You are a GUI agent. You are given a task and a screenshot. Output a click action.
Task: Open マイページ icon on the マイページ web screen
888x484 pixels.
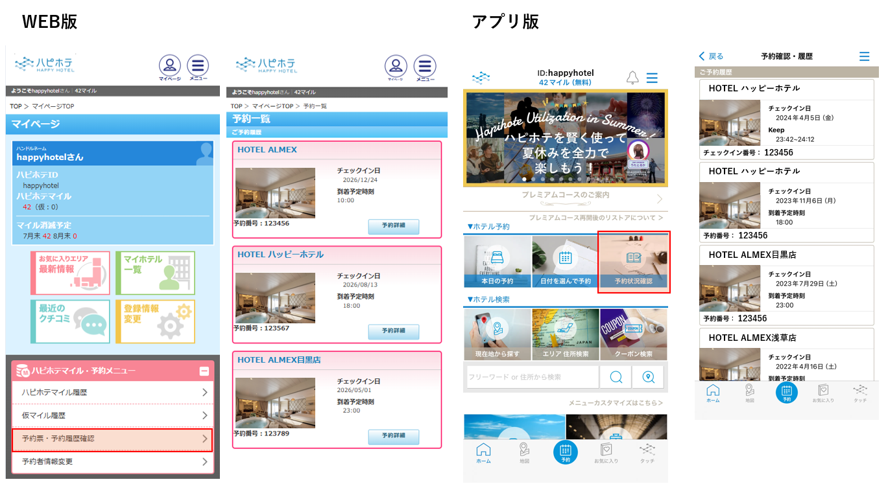click(170, 67)
